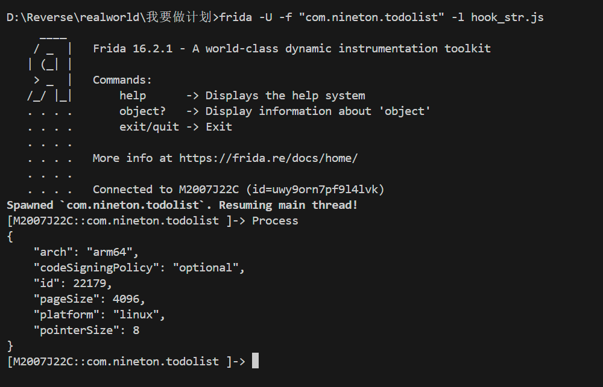Click the "exit/quit" command entry
Viewport: 603px width, 387px height.
[x=149, y=127]
